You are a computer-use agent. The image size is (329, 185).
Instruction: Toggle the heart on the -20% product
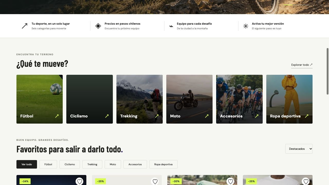230,181
